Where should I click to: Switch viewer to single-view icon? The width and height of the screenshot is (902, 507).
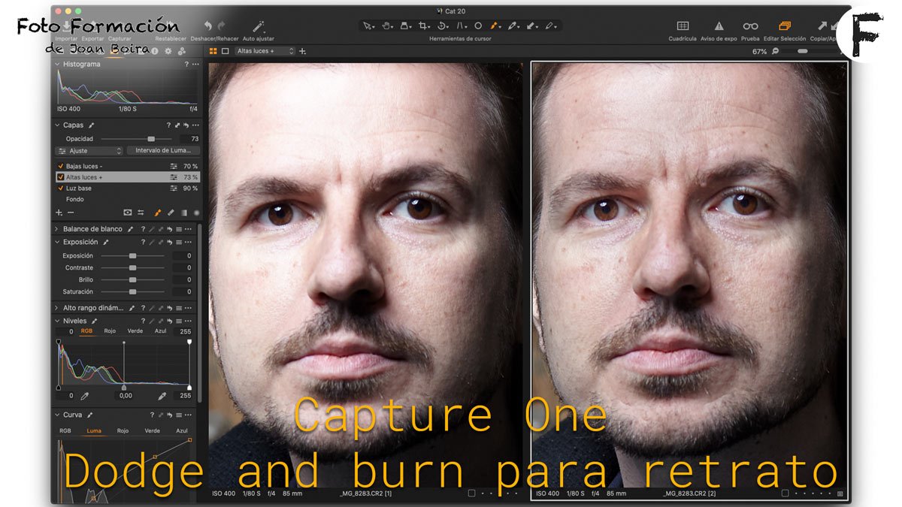click(x=225, y=51)
